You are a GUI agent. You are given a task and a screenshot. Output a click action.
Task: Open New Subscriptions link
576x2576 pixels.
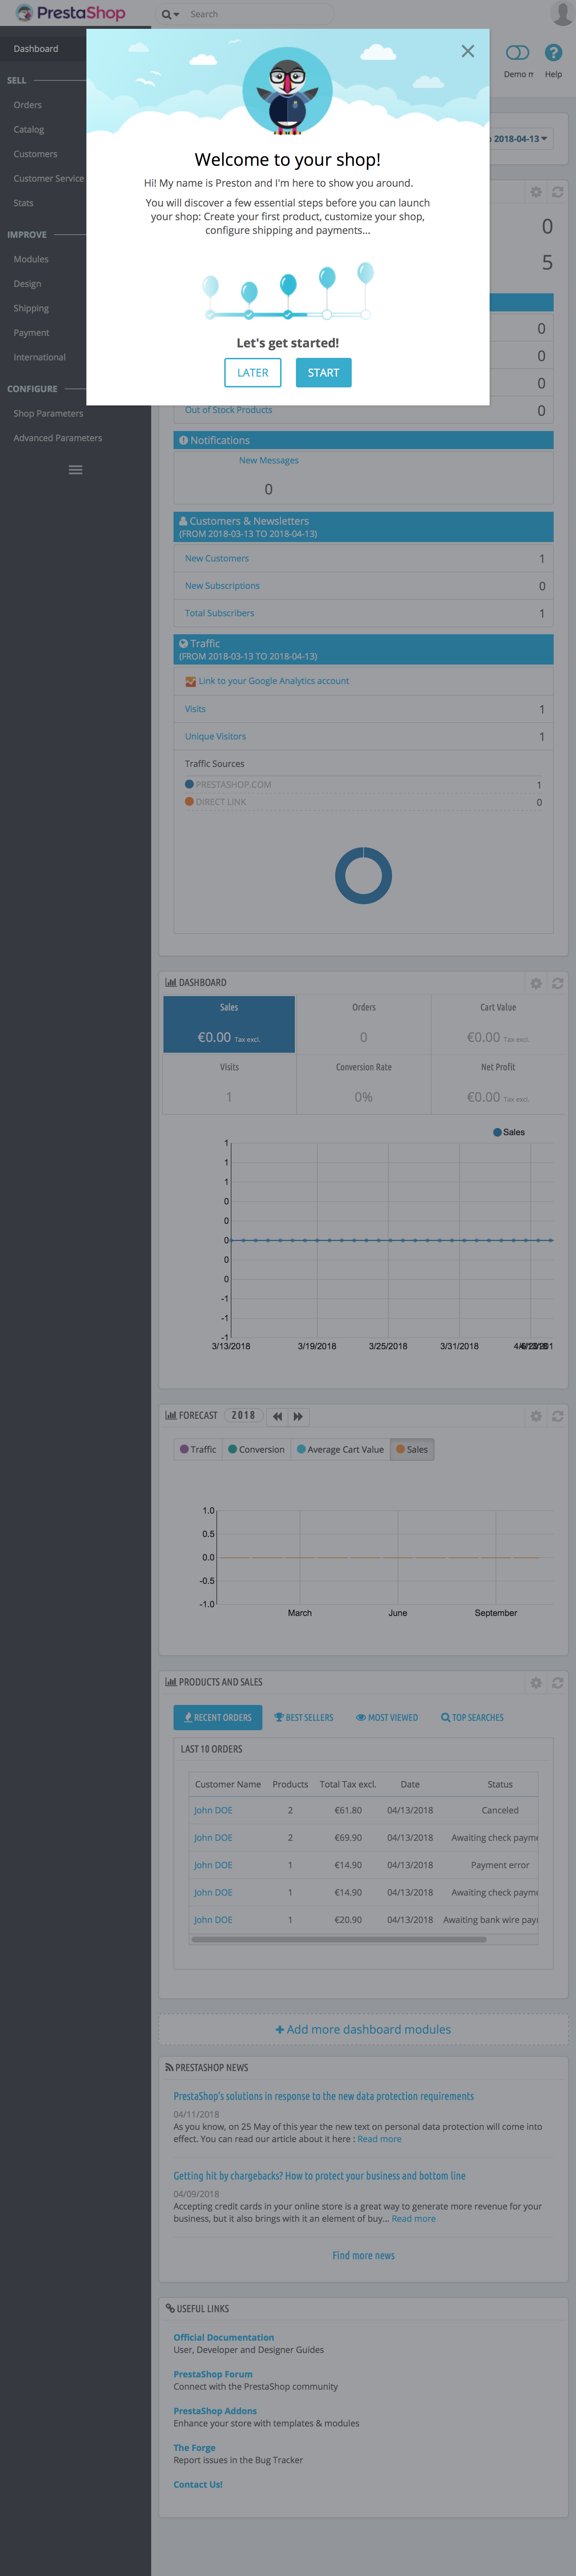(x=222, y=586)
